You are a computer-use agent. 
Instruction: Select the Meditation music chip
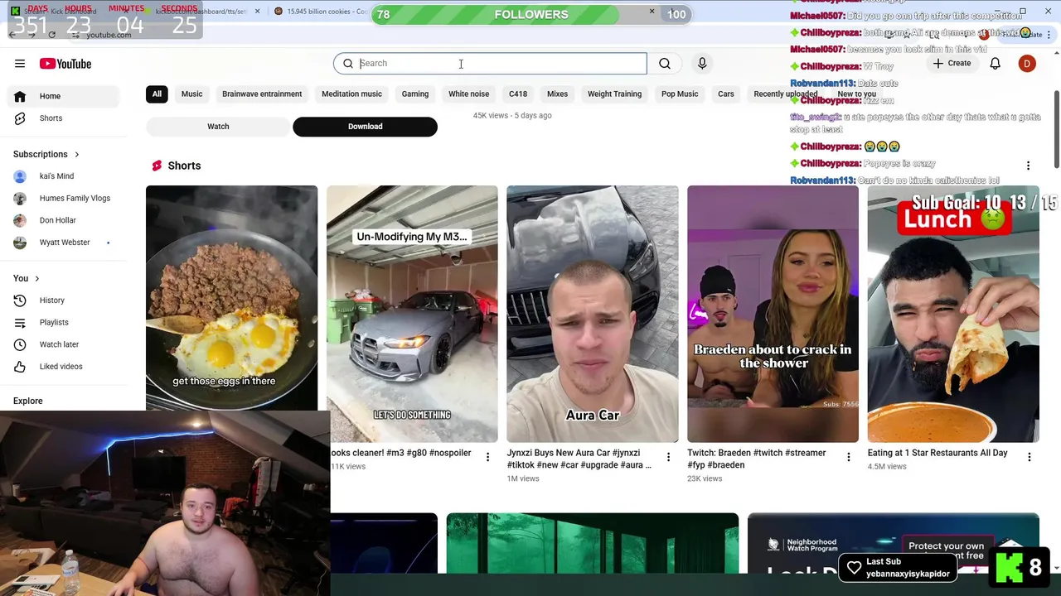(x=351, y=94)
